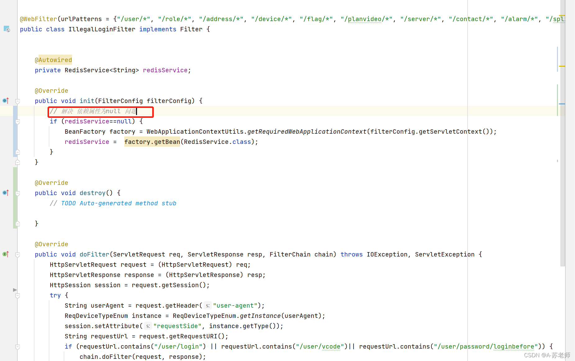Image resolution: width=575 pixels, height=361 pixels.
Task: Click the vertical editor scrollbar thumb
Action: click(x=563, y=133)
